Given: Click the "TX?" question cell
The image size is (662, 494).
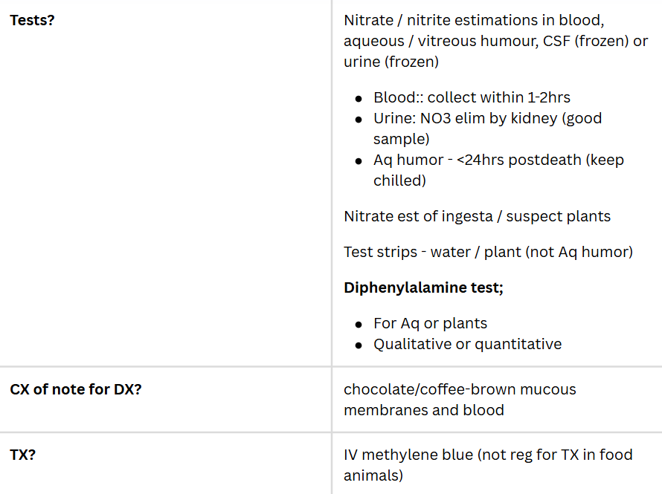Looking at the screenshot, I should 23,454.
